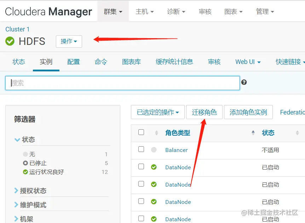Click the sort arrows next to header checkbox
The image size is (305, 223).
pyautogui.click(x=157, y=133)
